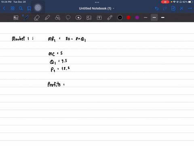Select the Pen tool
Screen dimensions: 194x146
coord(26,18)
